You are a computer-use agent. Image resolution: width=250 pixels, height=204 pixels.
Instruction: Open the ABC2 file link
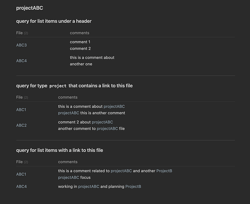[x=21, y=125]
